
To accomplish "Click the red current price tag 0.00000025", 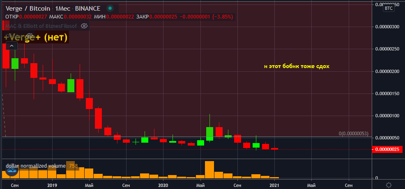I will click(x=387, y=149).
